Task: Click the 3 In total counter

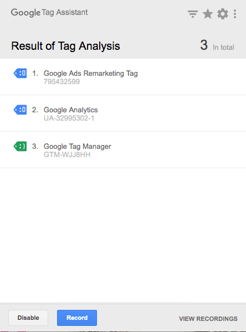Action: [217, 45]
